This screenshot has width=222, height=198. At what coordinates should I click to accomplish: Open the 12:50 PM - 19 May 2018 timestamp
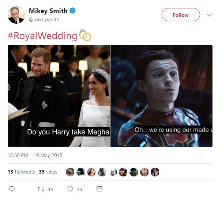(35, 155)
